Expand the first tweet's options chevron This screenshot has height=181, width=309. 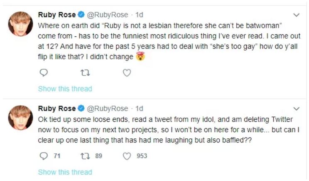point(297,15)
